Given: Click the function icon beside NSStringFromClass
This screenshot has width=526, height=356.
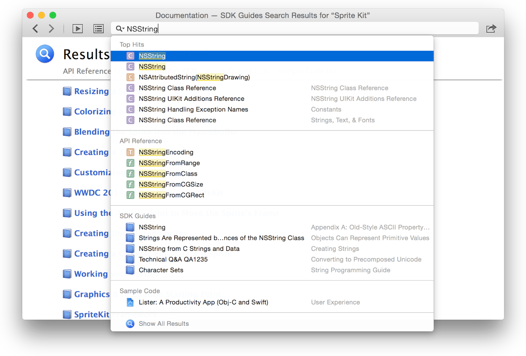Looking at the screenshot, I should click(130, 174).
